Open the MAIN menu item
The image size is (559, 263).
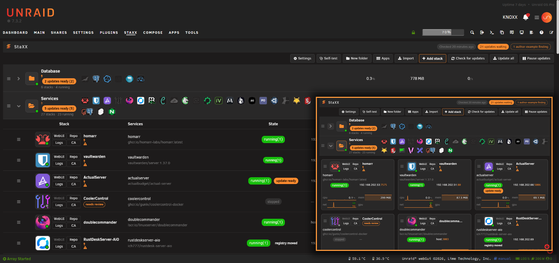point(39,32)
